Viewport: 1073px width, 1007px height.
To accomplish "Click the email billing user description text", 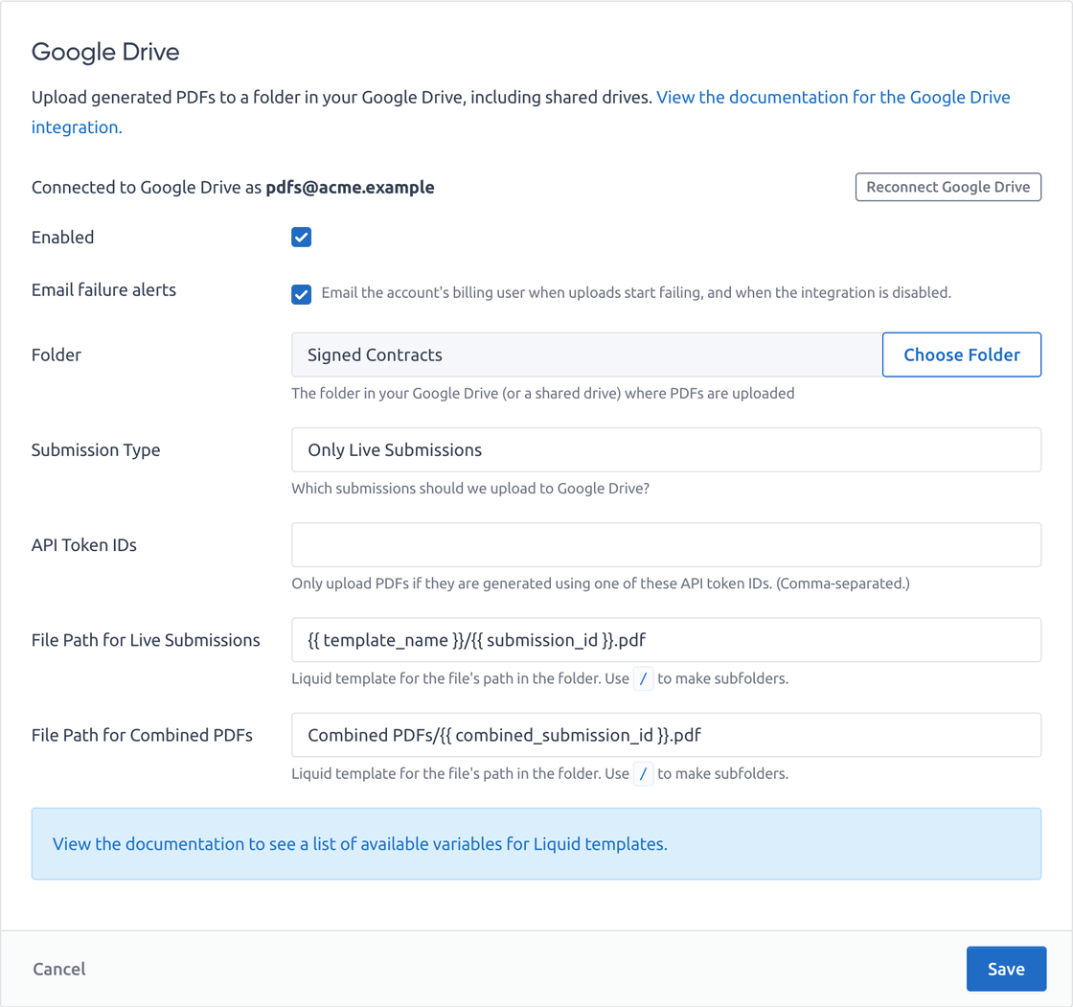I will tap(636, 293).
